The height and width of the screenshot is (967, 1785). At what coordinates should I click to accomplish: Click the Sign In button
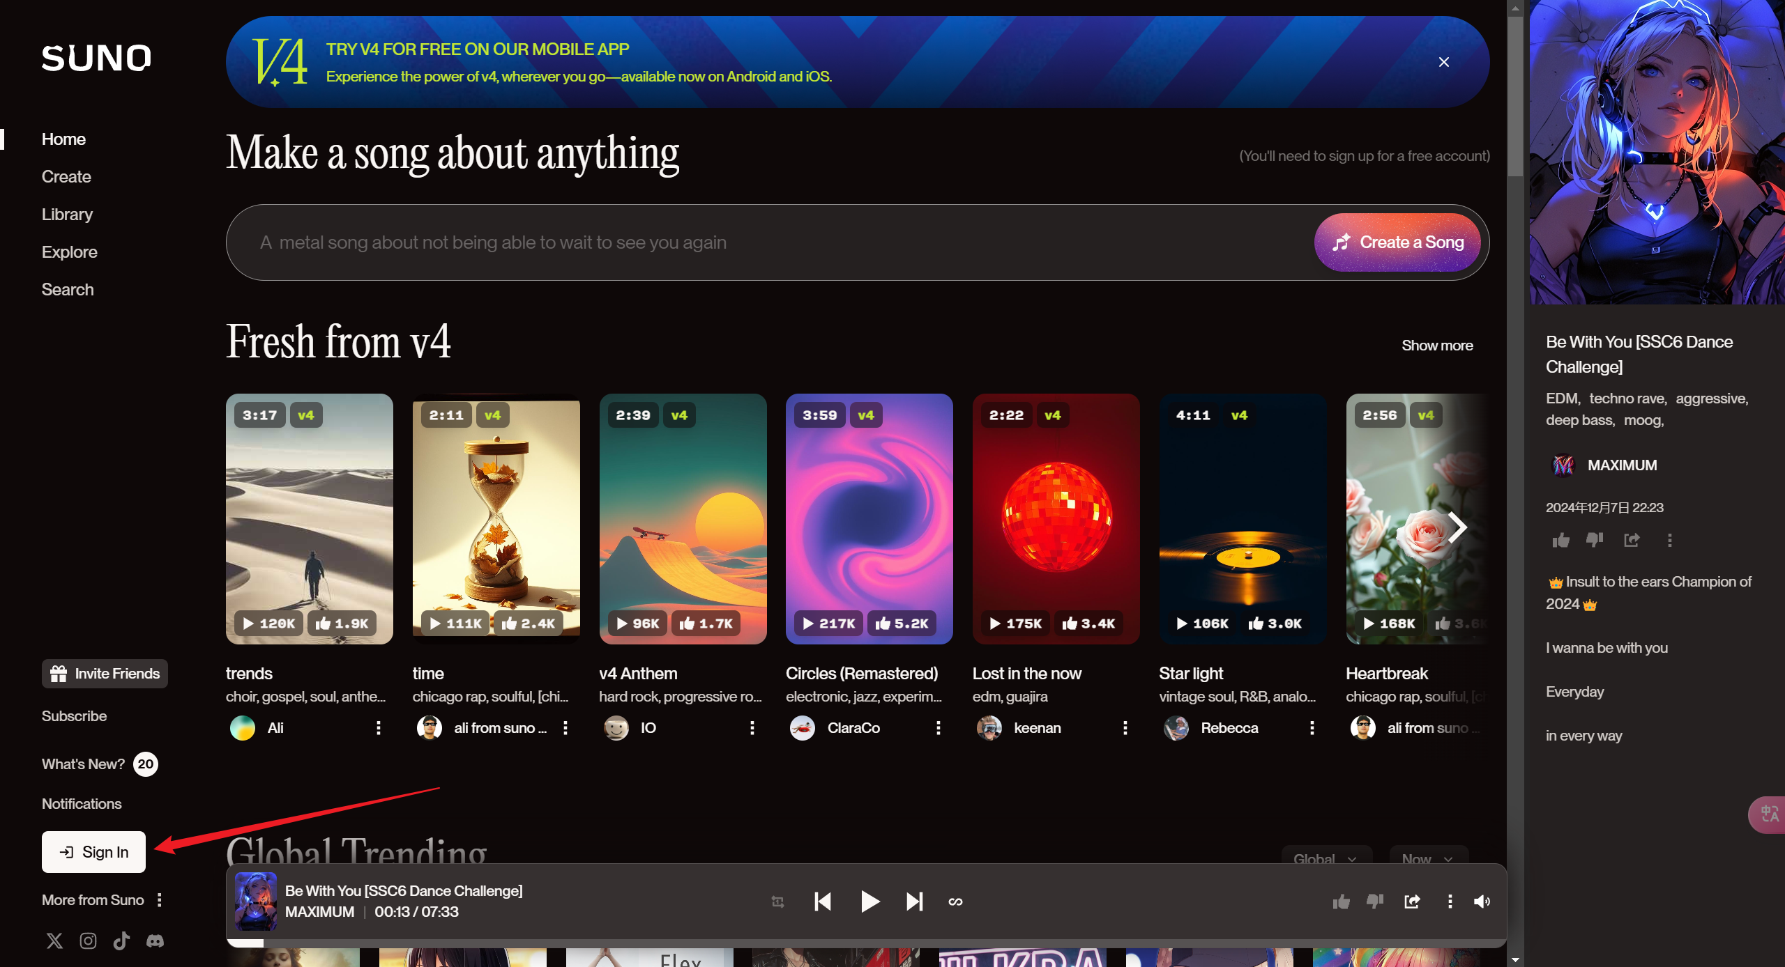pos(93,852)
